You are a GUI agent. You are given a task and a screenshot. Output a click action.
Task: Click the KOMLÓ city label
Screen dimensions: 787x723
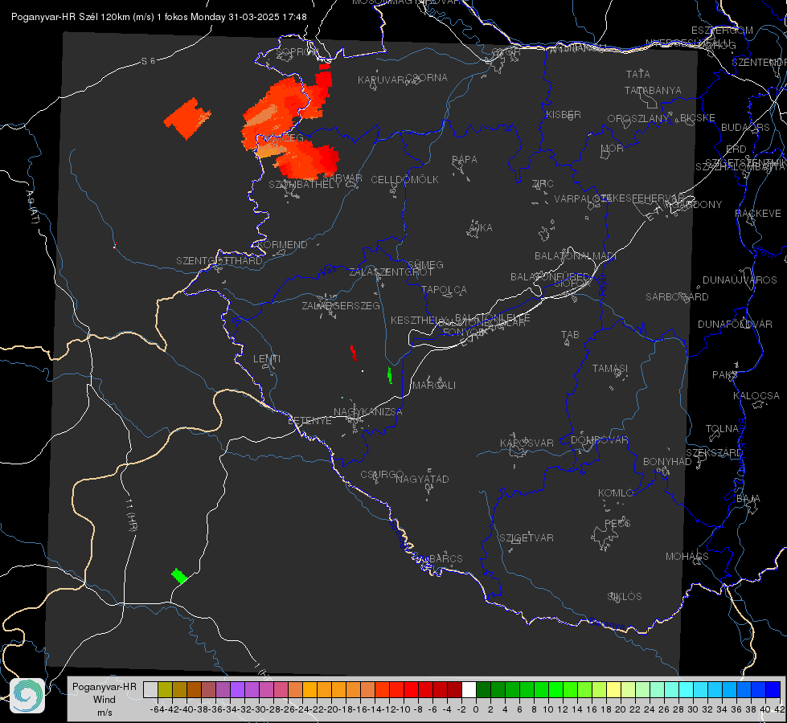(616, 493)
